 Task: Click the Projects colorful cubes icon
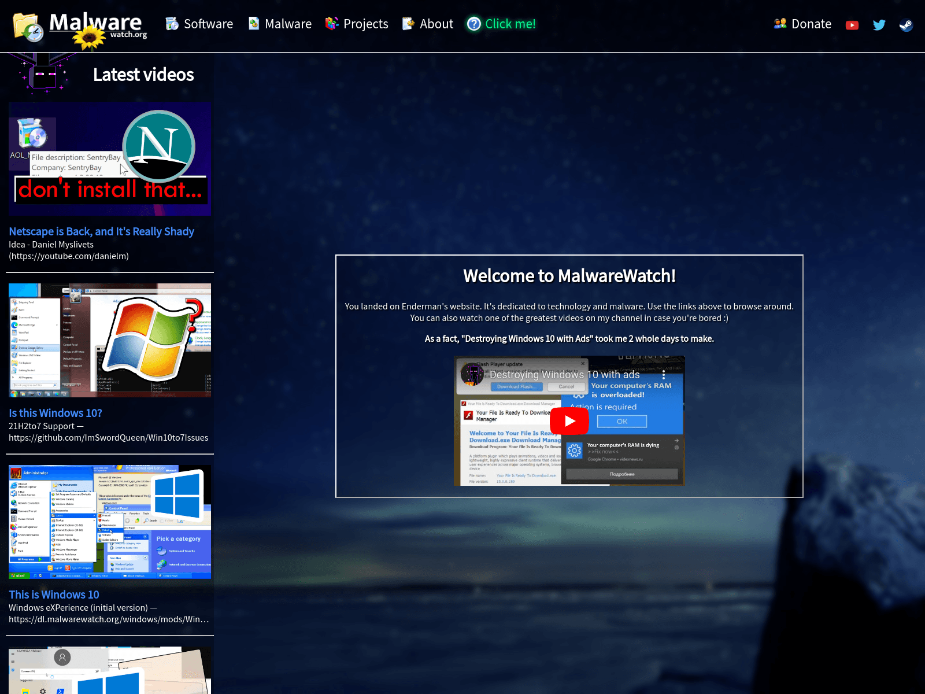coord(331,24)
